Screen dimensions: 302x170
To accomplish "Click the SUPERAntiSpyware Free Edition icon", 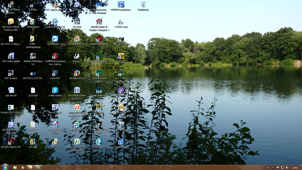I will tap(55, 59).
